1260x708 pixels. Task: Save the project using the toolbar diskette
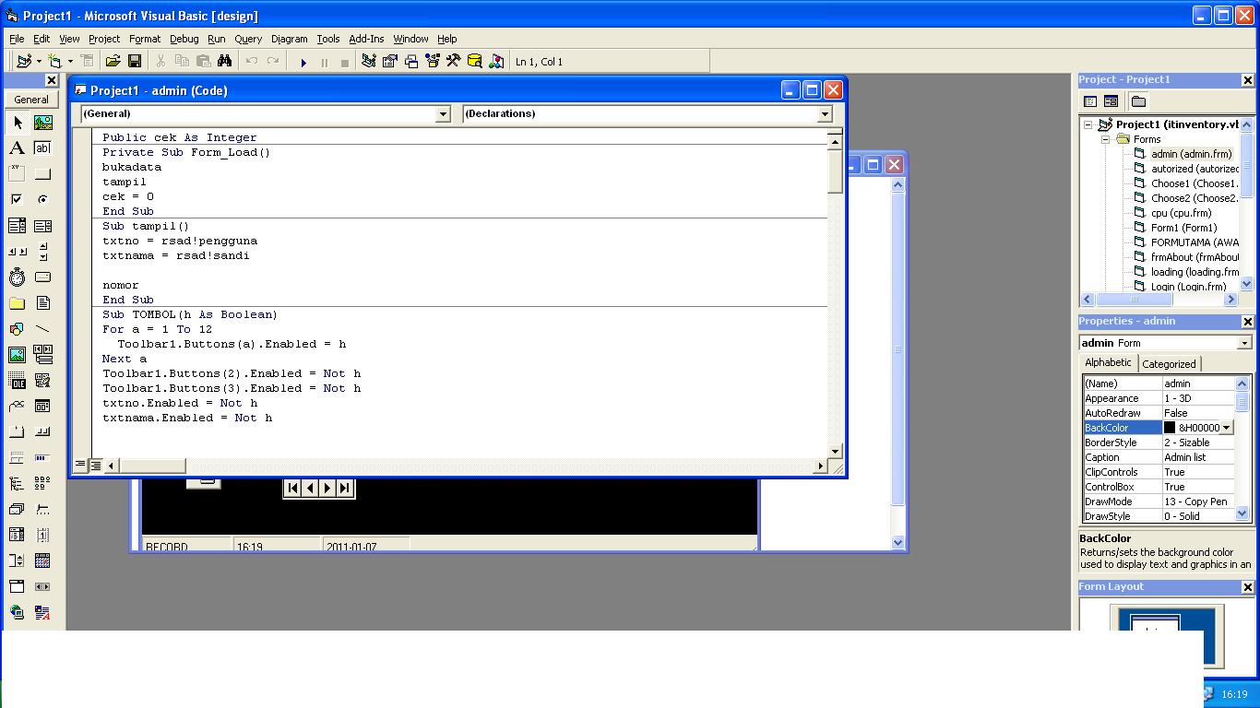[x=134, y=61]
